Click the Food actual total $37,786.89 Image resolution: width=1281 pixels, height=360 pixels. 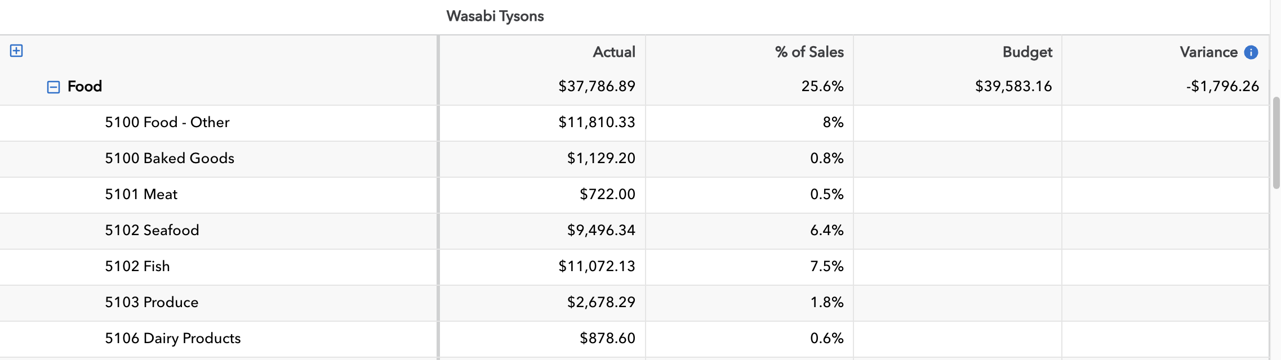pyautogui.click(x=597, y=87)
